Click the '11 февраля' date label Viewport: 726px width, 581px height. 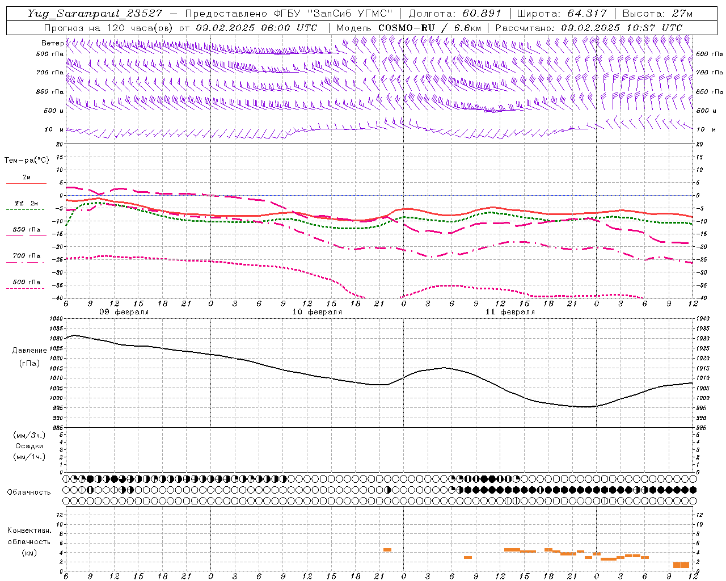click(x=510, y=312)
